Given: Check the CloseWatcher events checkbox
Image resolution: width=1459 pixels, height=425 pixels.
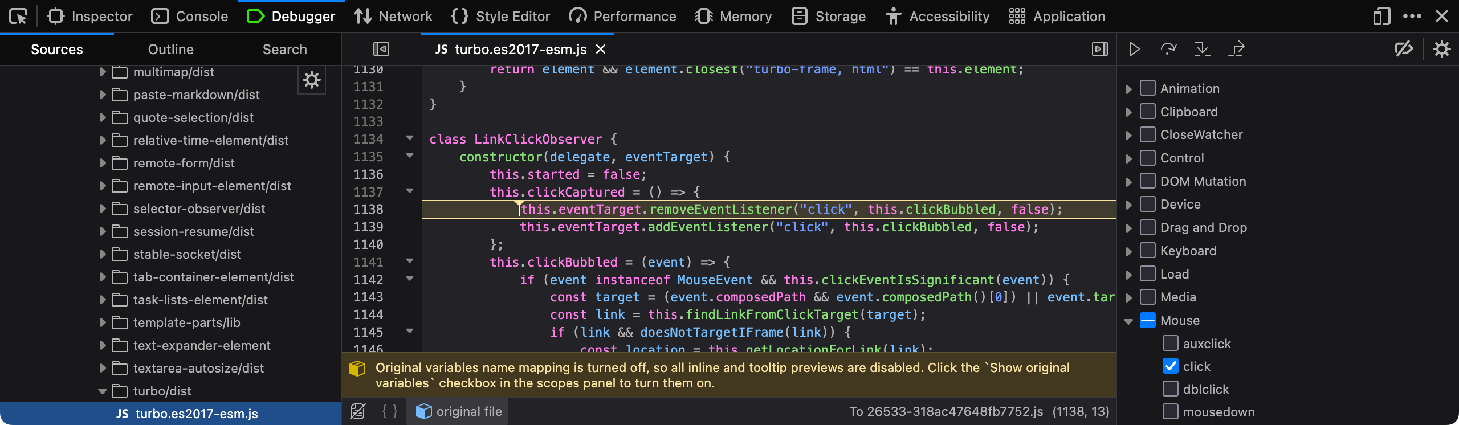Looking at the screenshot, I should click(1147, 134).
